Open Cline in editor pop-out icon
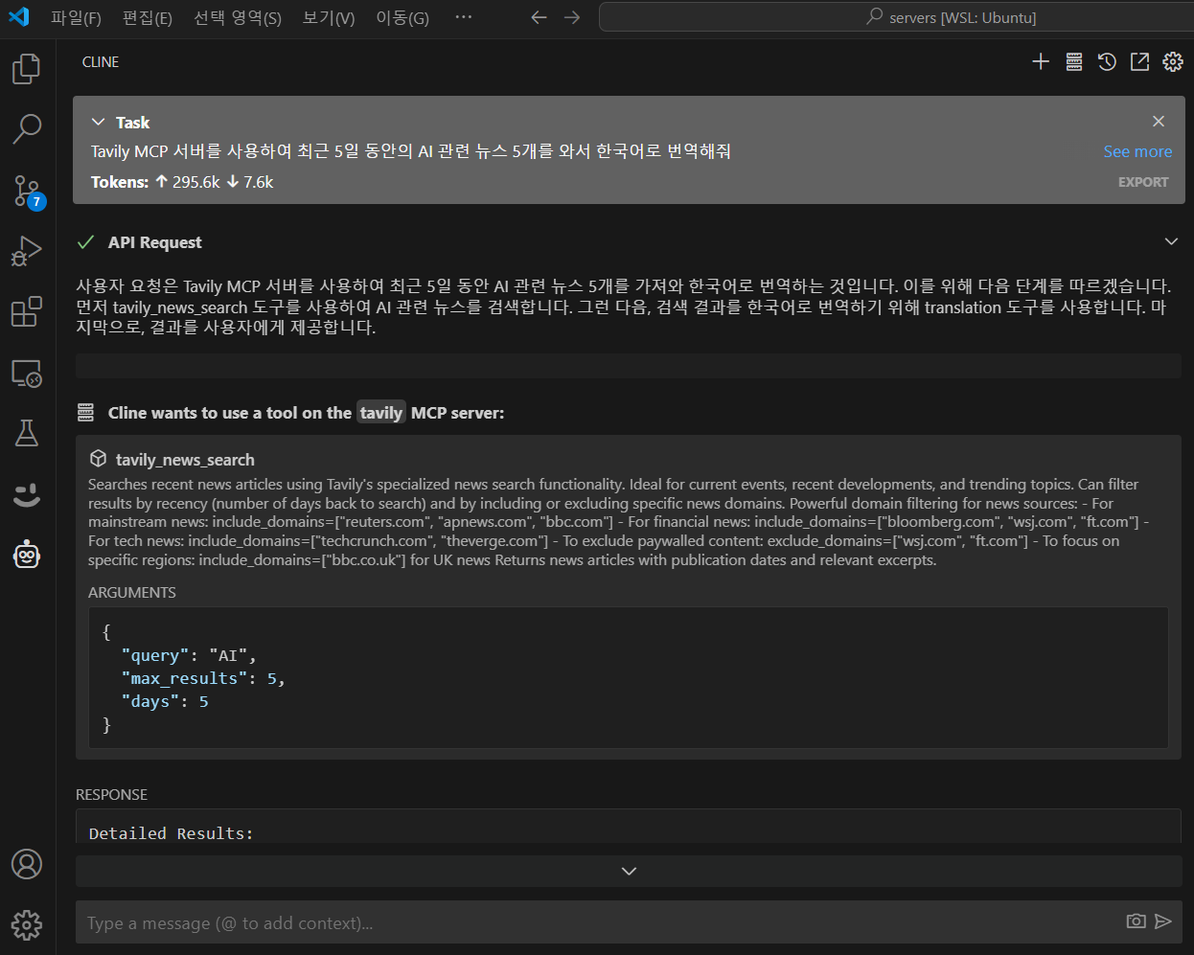This screenshot has height=955, width=1194. point(1139,62)
